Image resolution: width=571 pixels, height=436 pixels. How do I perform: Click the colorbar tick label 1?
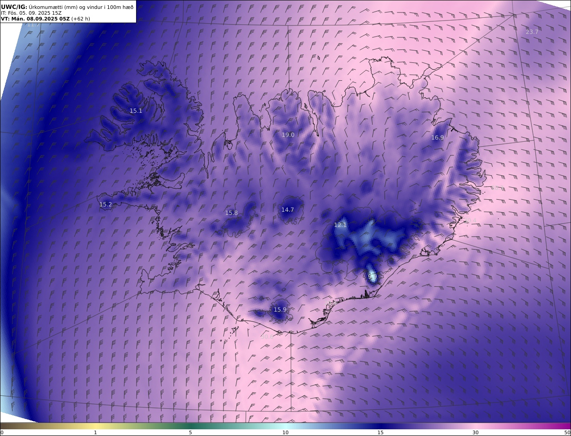pos(95,432)
